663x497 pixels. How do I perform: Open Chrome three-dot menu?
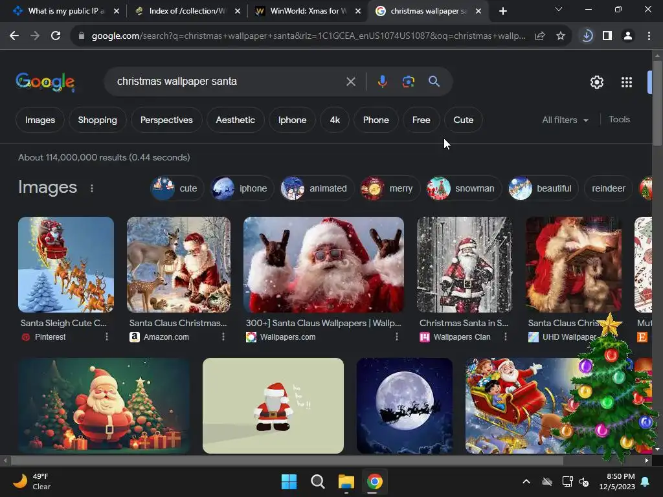(649, 36)
